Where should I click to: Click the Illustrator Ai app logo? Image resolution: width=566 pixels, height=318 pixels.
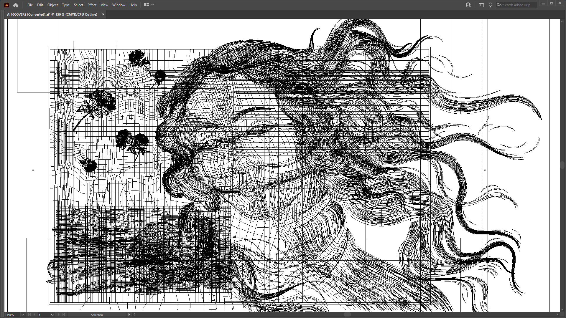6,5
